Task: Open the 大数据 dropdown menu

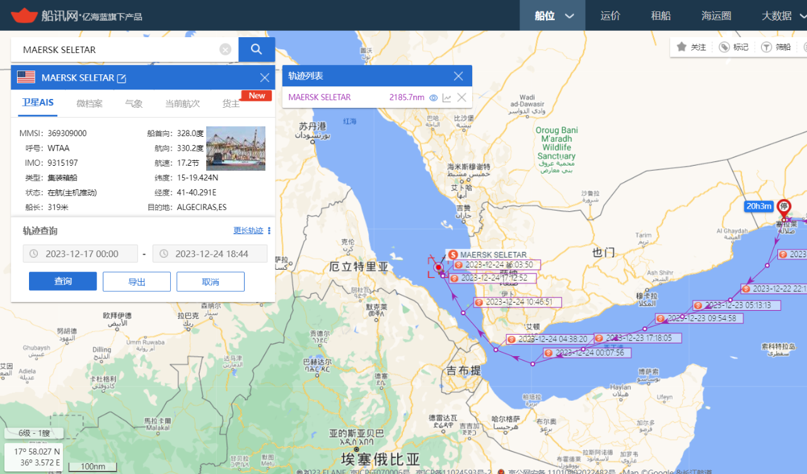Action: (784, 16)
